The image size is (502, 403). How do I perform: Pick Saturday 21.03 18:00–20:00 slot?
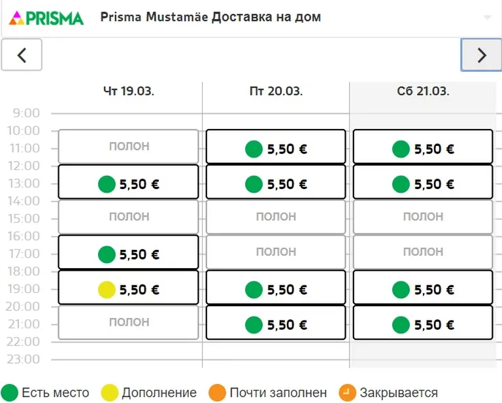(x=423, y=288)
